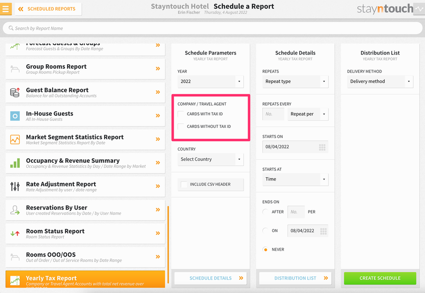
Task: Focus the Search by Report Name field
Action: (212, 28)
